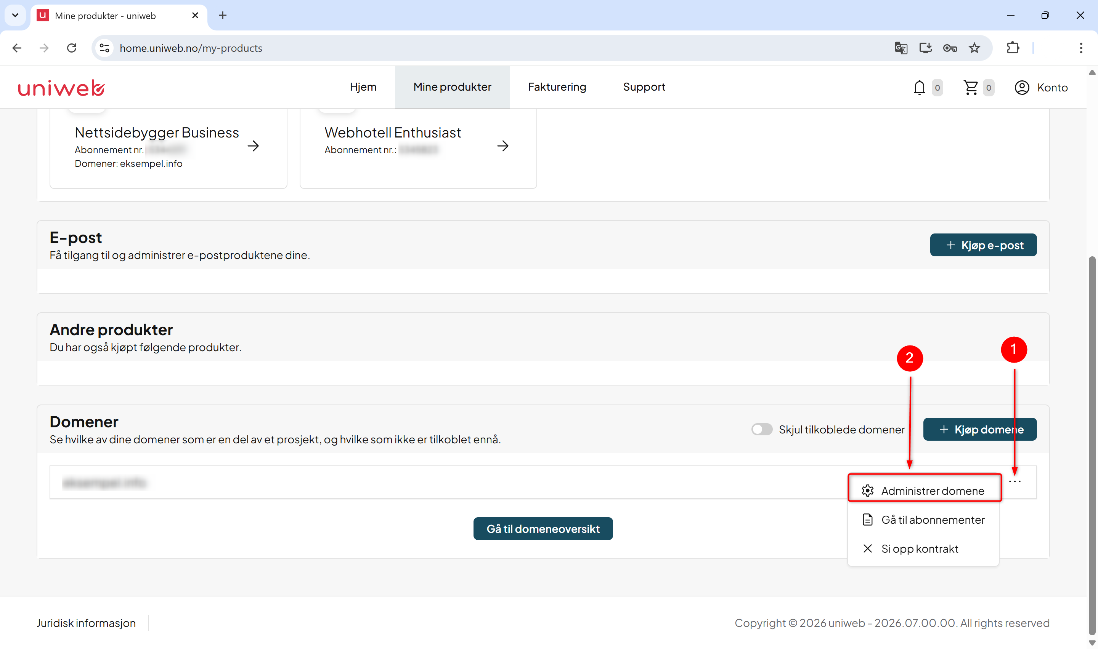
Task: Open the saved passwords key icon
Action: pyautogui.click(x=950, y=48)
